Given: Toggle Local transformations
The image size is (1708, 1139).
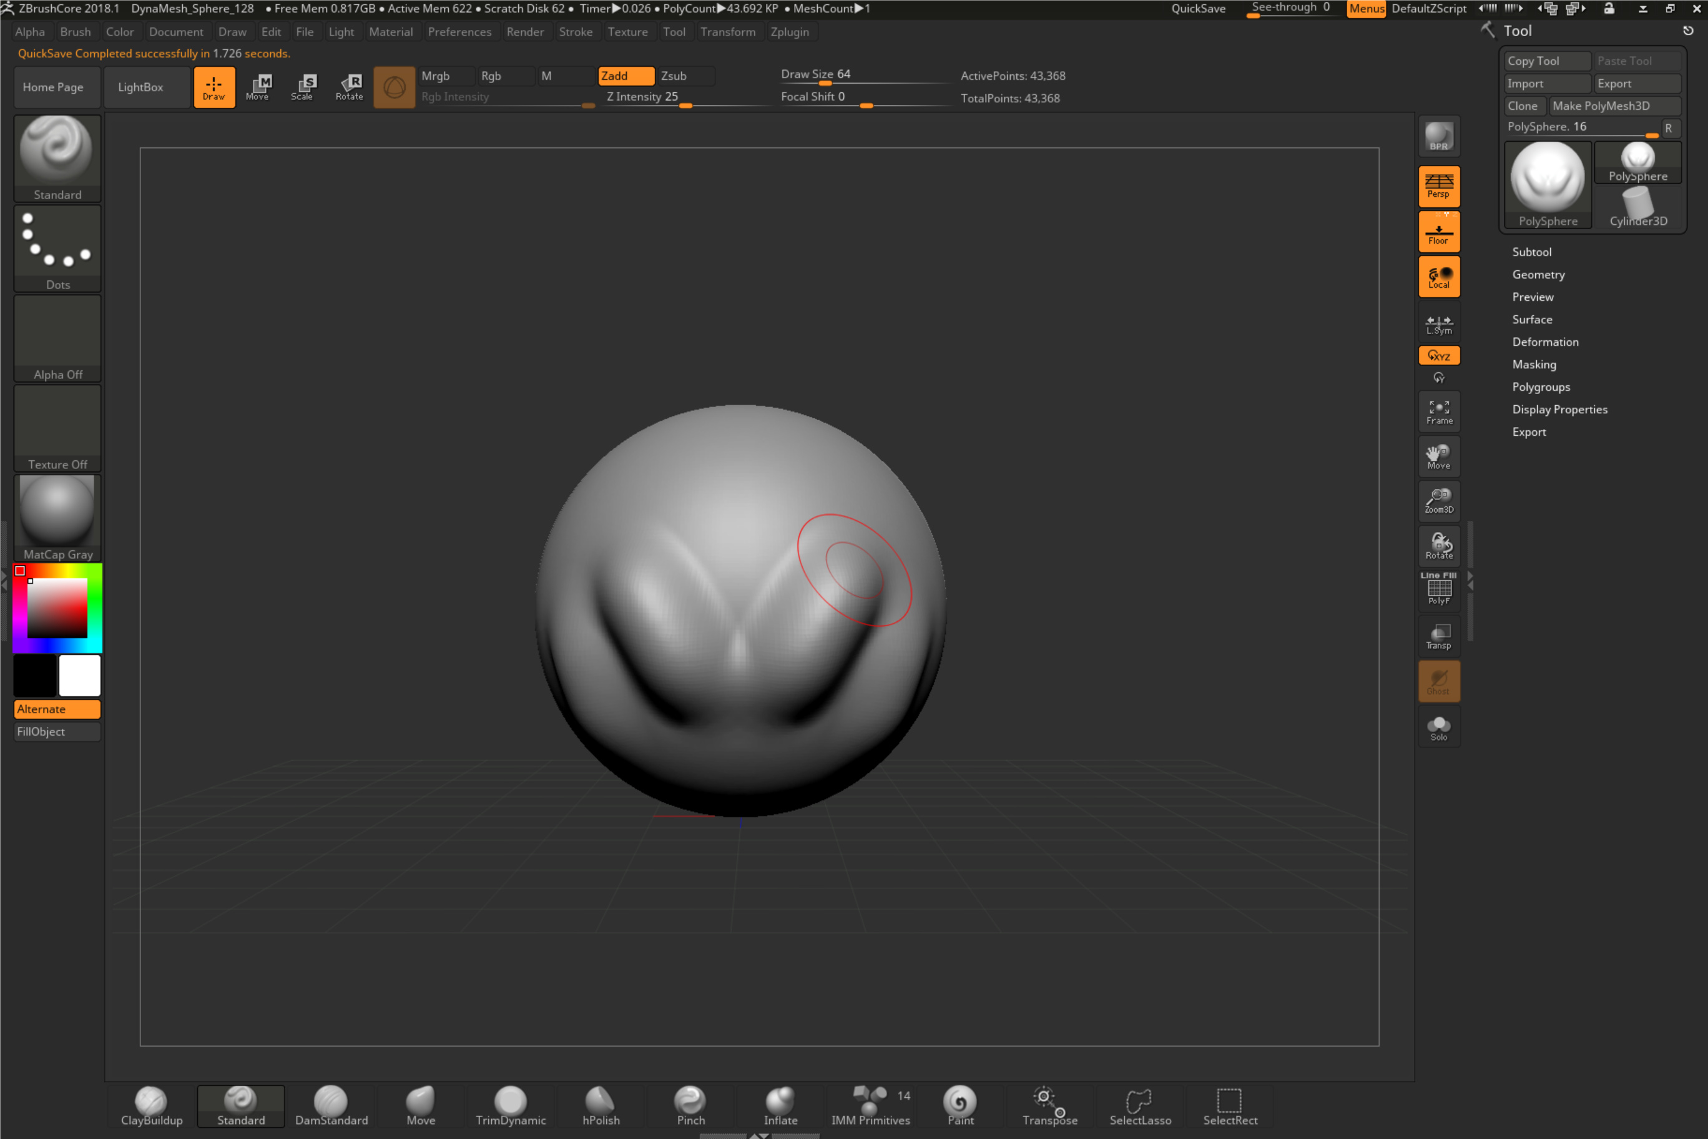Looking at the screenshot, I should tap(1438, 277).
